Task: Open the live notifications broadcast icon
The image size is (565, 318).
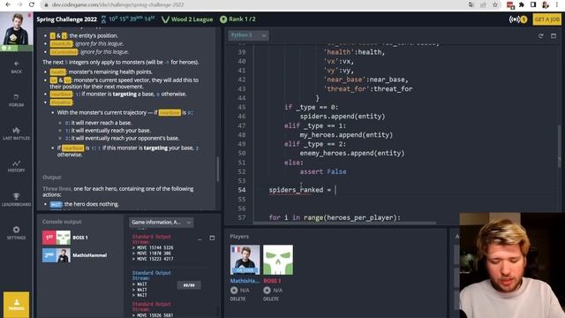Action: pyautogui.click(x=518, y=19)
